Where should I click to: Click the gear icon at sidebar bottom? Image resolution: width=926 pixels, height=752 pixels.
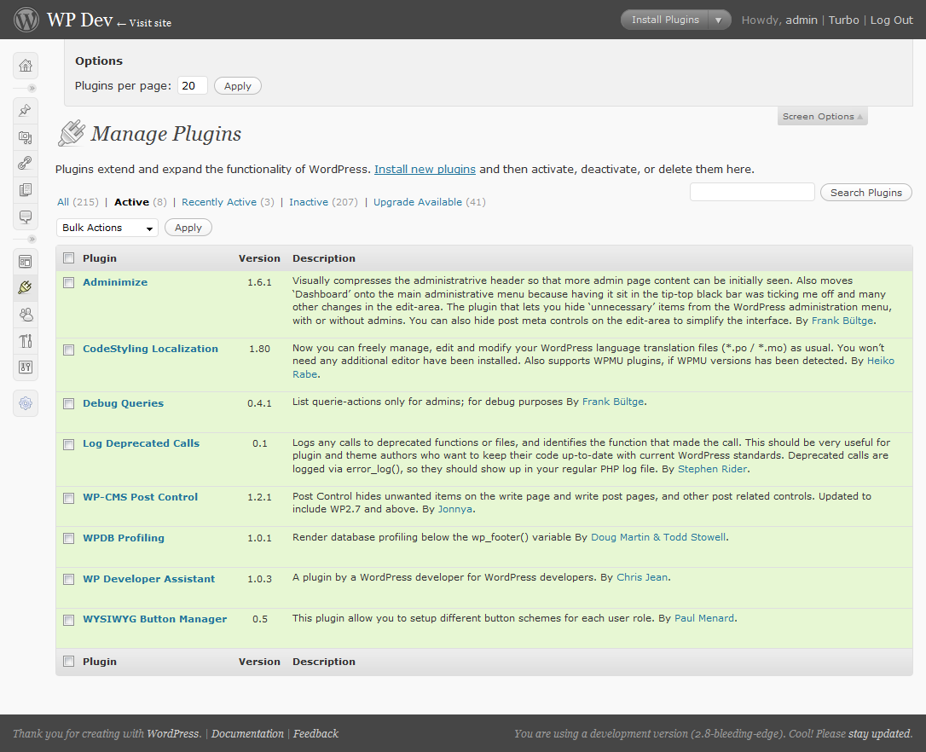point(26,403)
